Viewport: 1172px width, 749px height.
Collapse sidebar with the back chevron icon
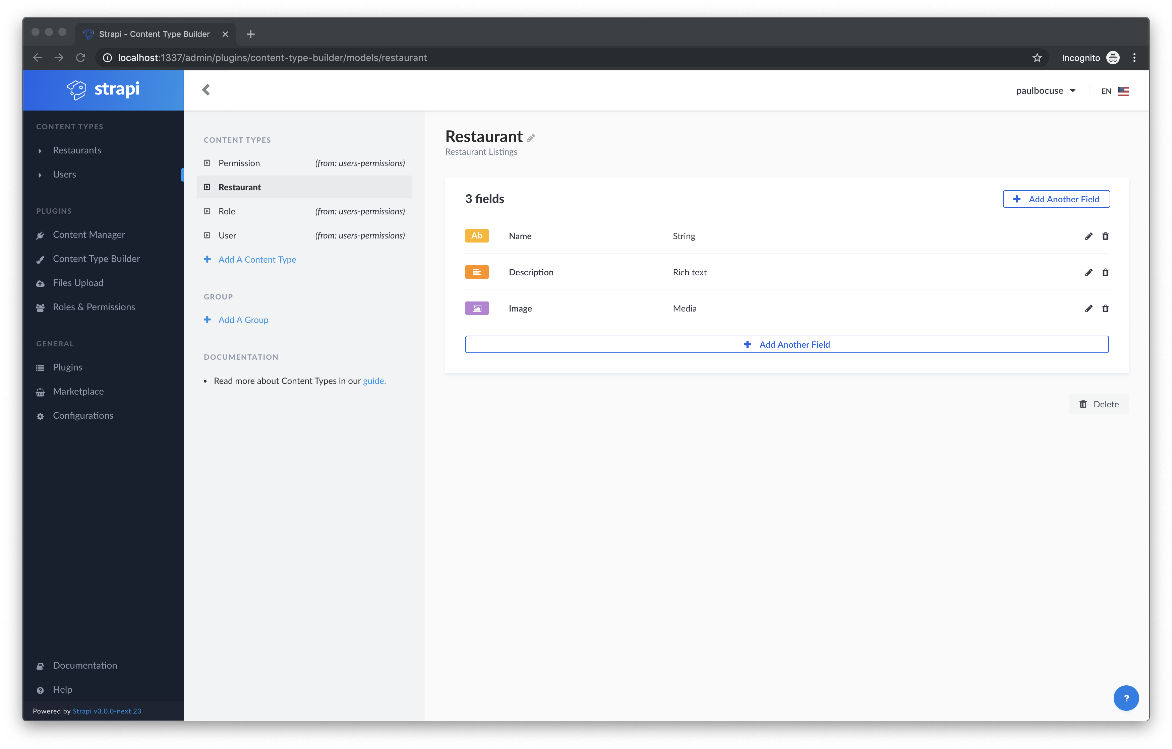[x=206, y=90]
